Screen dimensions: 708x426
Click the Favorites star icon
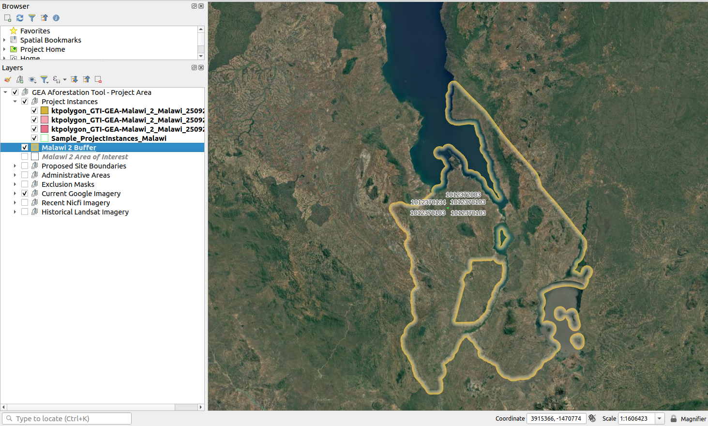[14, 31]
